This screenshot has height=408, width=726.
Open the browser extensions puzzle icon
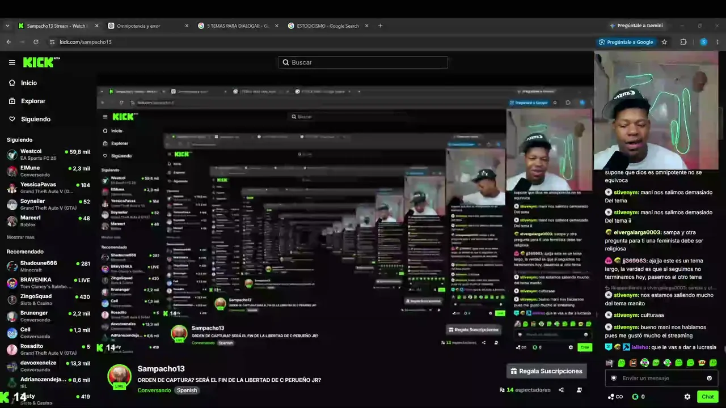pos(683,42)
